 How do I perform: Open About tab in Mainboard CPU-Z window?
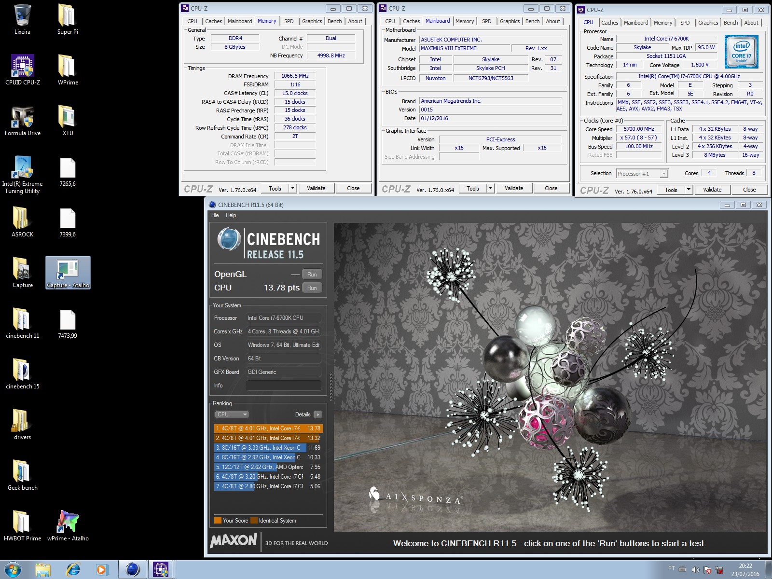[553, 21]
